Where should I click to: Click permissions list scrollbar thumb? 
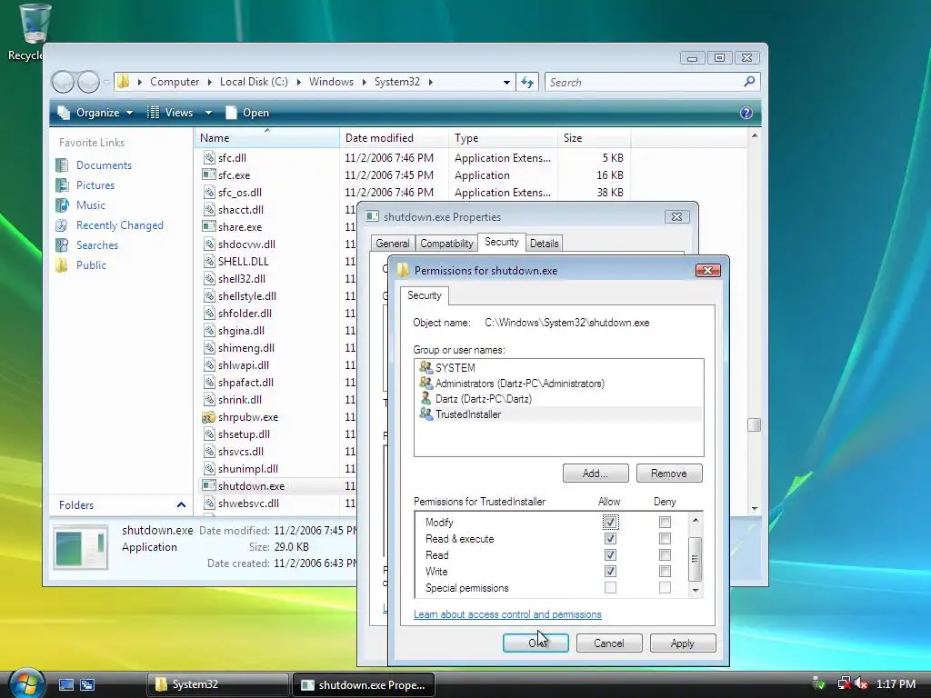696,559
